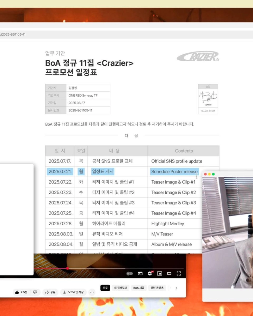Click the address bar ending 2025-861105-11

pos(126,34)
